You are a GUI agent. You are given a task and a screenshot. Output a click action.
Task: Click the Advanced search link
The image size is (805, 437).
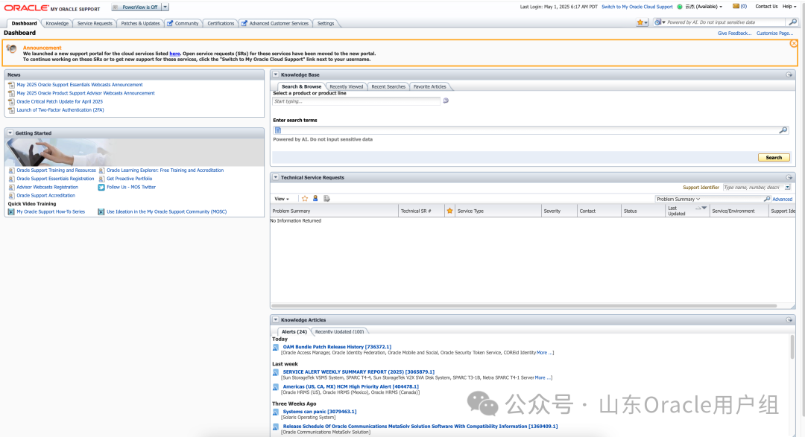[x=782, y=199]
